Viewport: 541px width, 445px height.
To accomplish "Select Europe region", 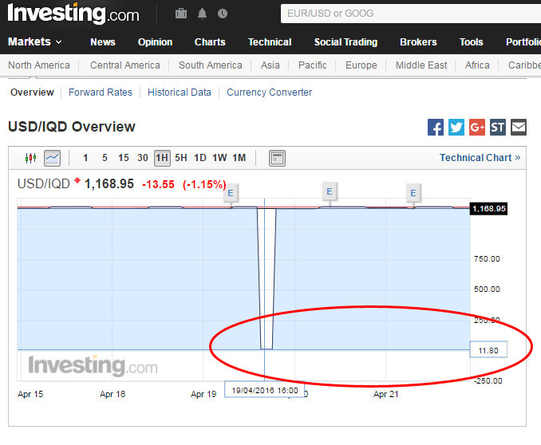I will 361,65.
